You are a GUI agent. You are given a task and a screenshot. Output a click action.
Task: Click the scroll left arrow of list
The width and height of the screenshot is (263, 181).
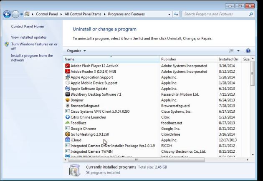pos(65,160)
